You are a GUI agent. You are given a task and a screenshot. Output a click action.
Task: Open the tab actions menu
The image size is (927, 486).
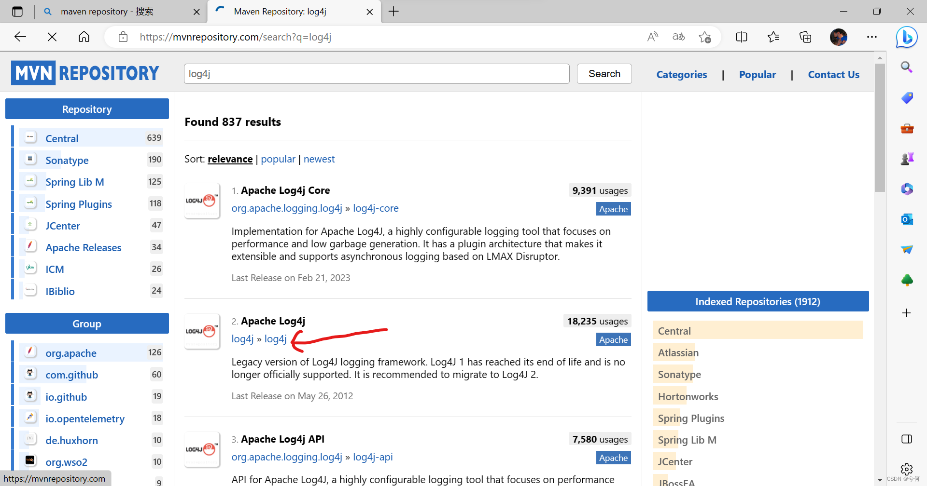tap(17, 12)
